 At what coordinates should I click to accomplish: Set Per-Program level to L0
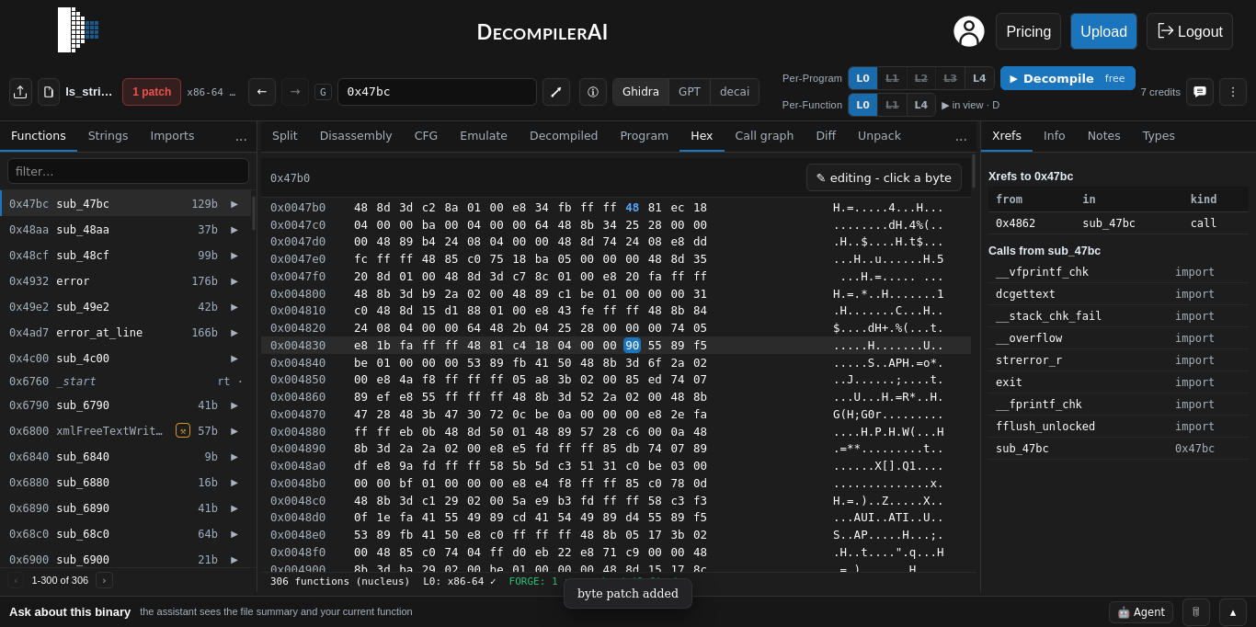pos(862,78)
